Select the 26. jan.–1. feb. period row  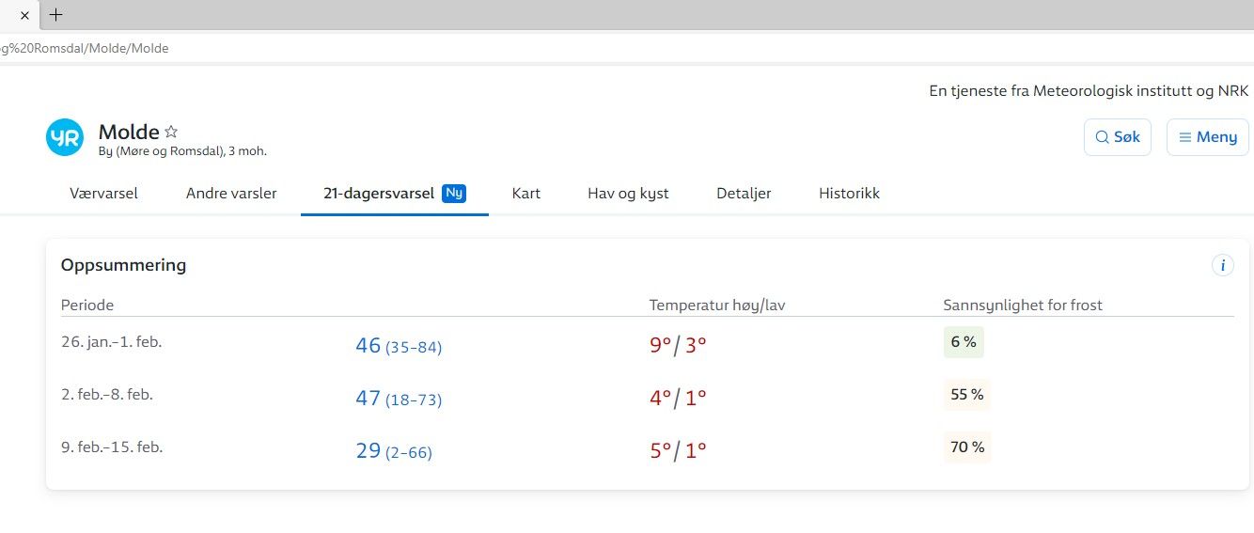coord(112,342)
